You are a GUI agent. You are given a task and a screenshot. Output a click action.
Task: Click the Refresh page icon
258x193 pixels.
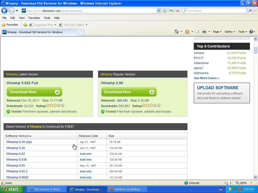(171, 11)
